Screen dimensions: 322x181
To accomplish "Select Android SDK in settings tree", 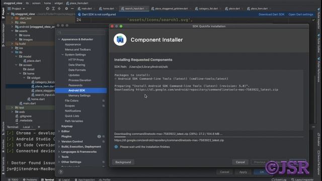I will tap(81, 90).
